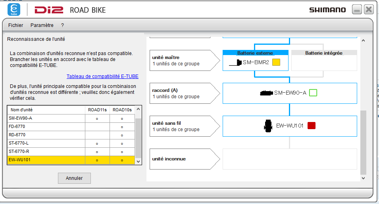Click the SM-BMR2 battery unit icon
379x204 pixels.
[235, 62]
